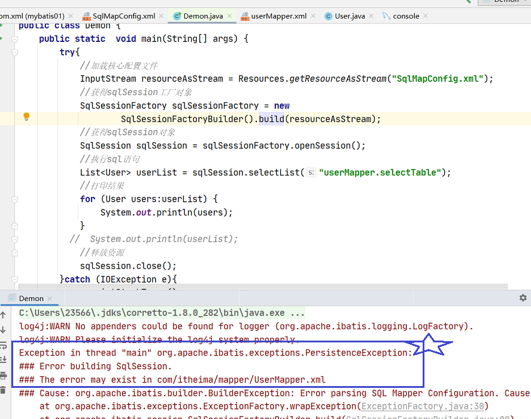Close the Demon.java editor tab

pos(230,16)
